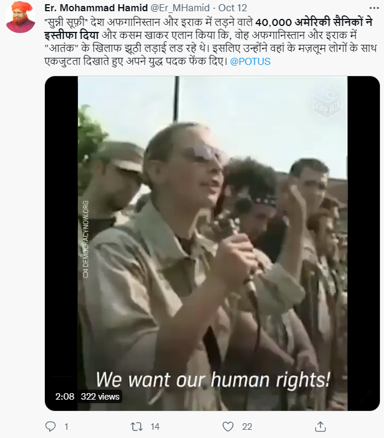Viewport: 384px width, 438px height.
Task: Play the embedded protest video
Action: click(x=213, y=243)
